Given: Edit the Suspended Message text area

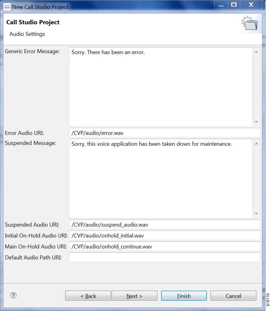Looking at the screenshot, I should (x=161, y=178).
